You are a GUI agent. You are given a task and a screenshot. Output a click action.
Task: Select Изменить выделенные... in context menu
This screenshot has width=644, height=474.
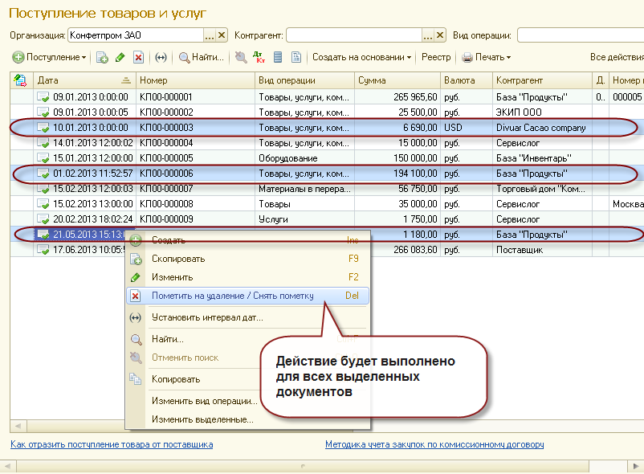[202, 419]
